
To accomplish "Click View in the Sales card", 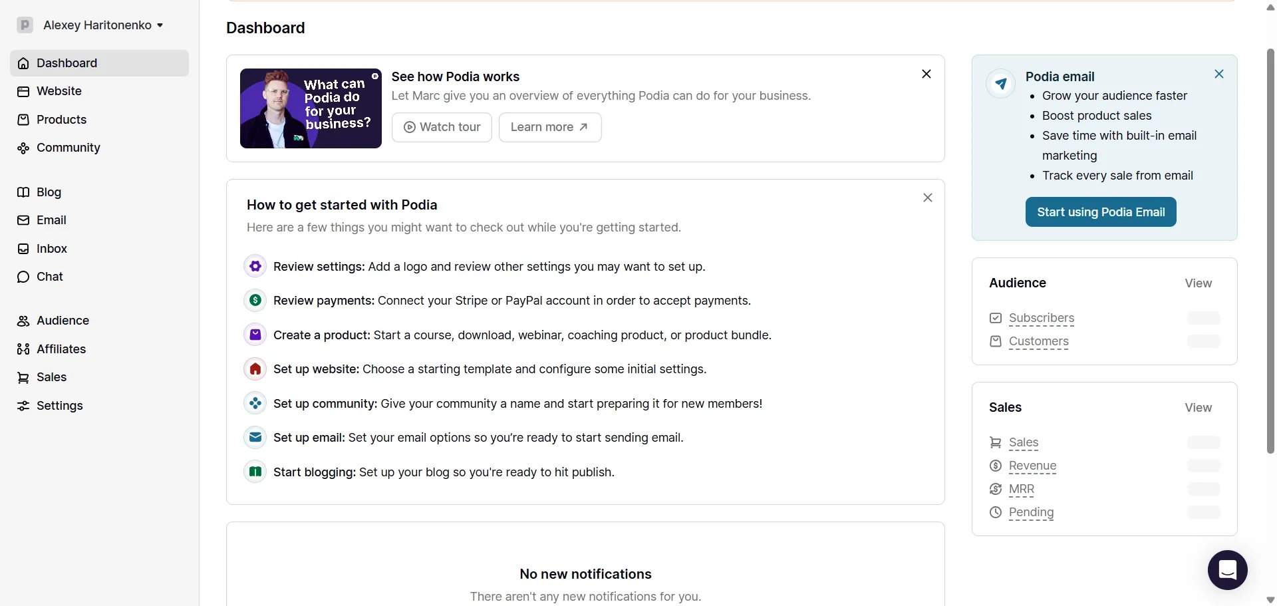I will [1199, 408].
